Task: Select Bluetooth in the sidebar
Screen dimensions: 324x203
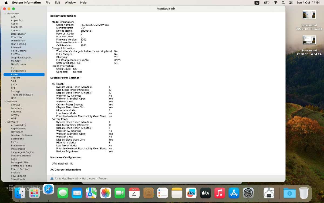Action: pyautogui.click(x=17, y=27)
